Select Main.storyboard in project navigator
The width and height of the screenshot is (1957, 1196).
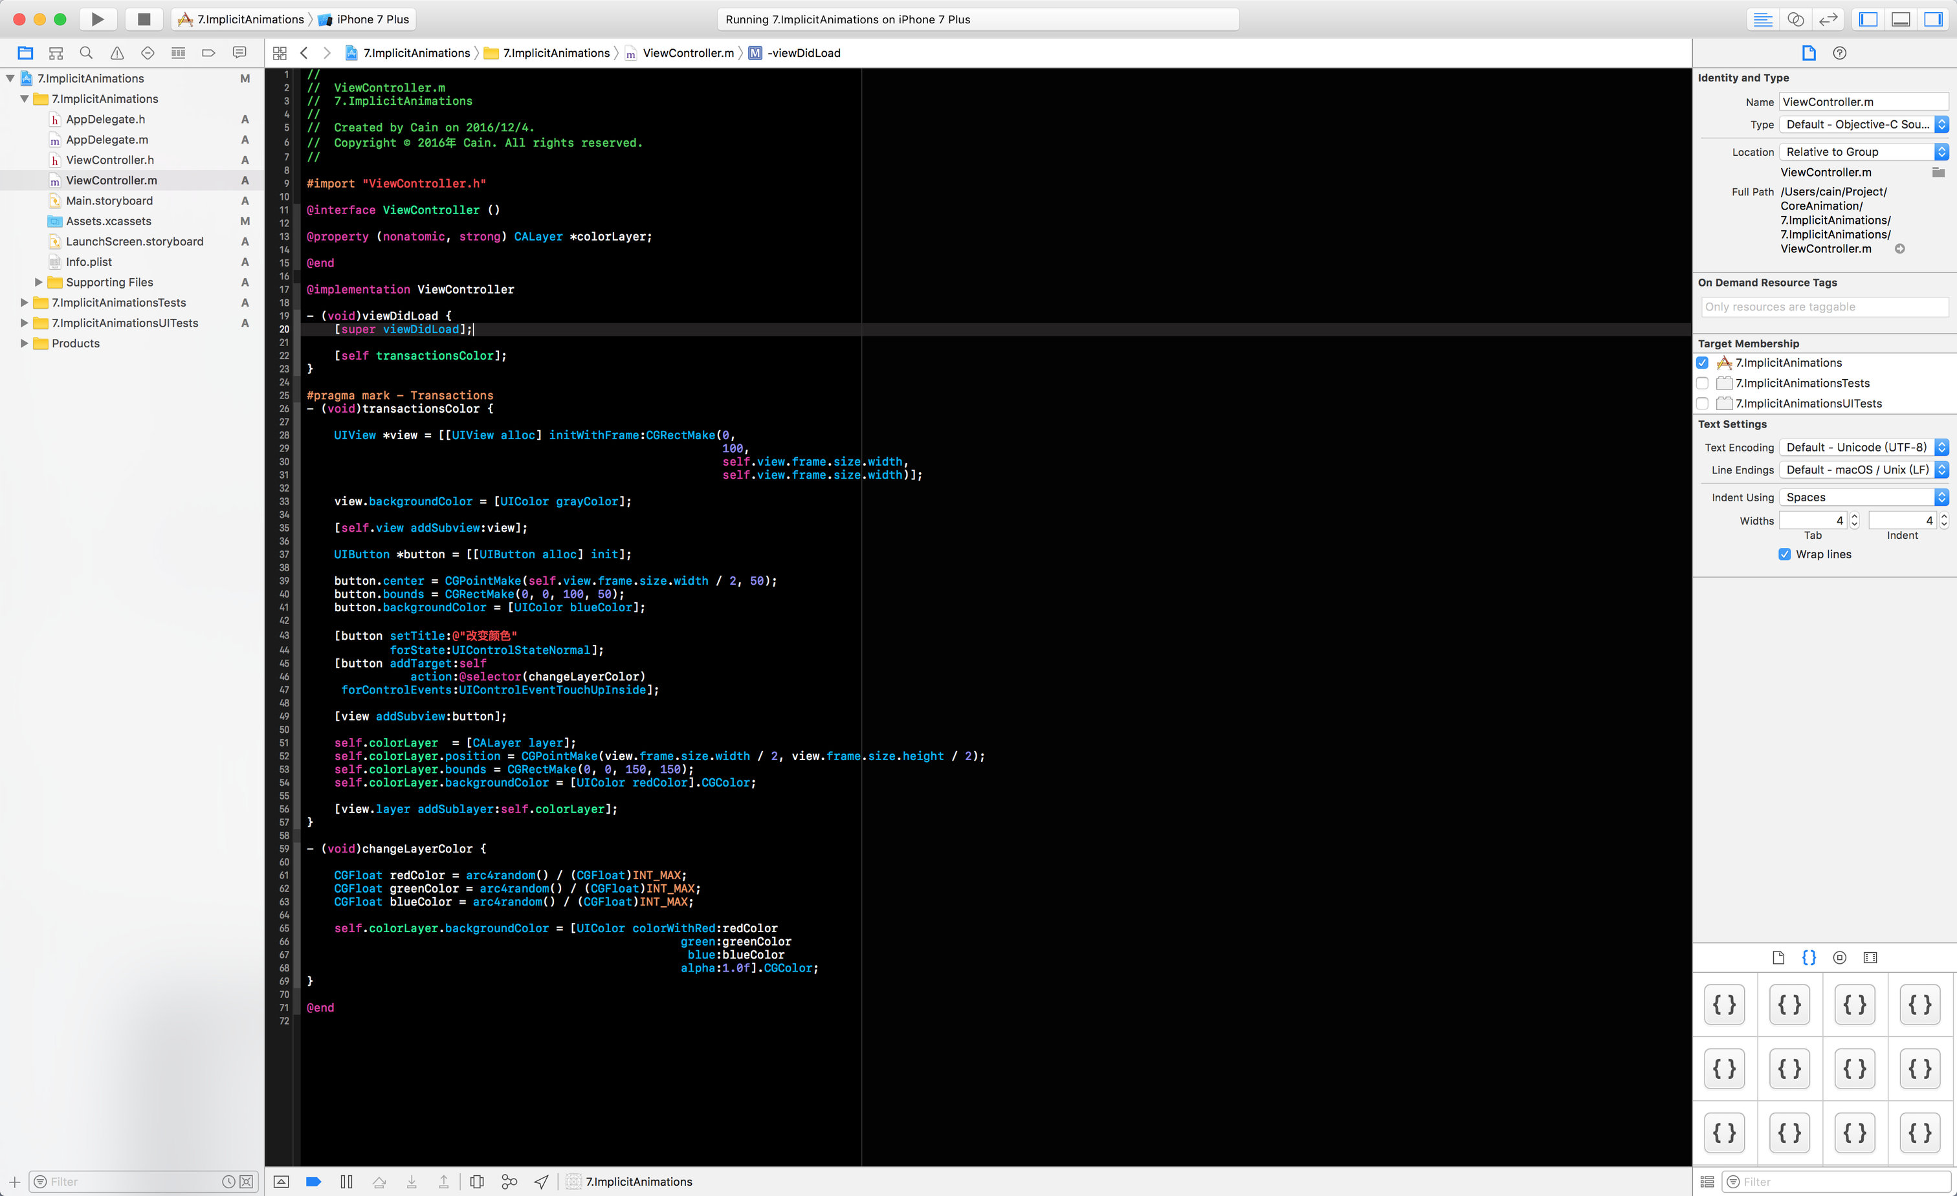(109, 201)
